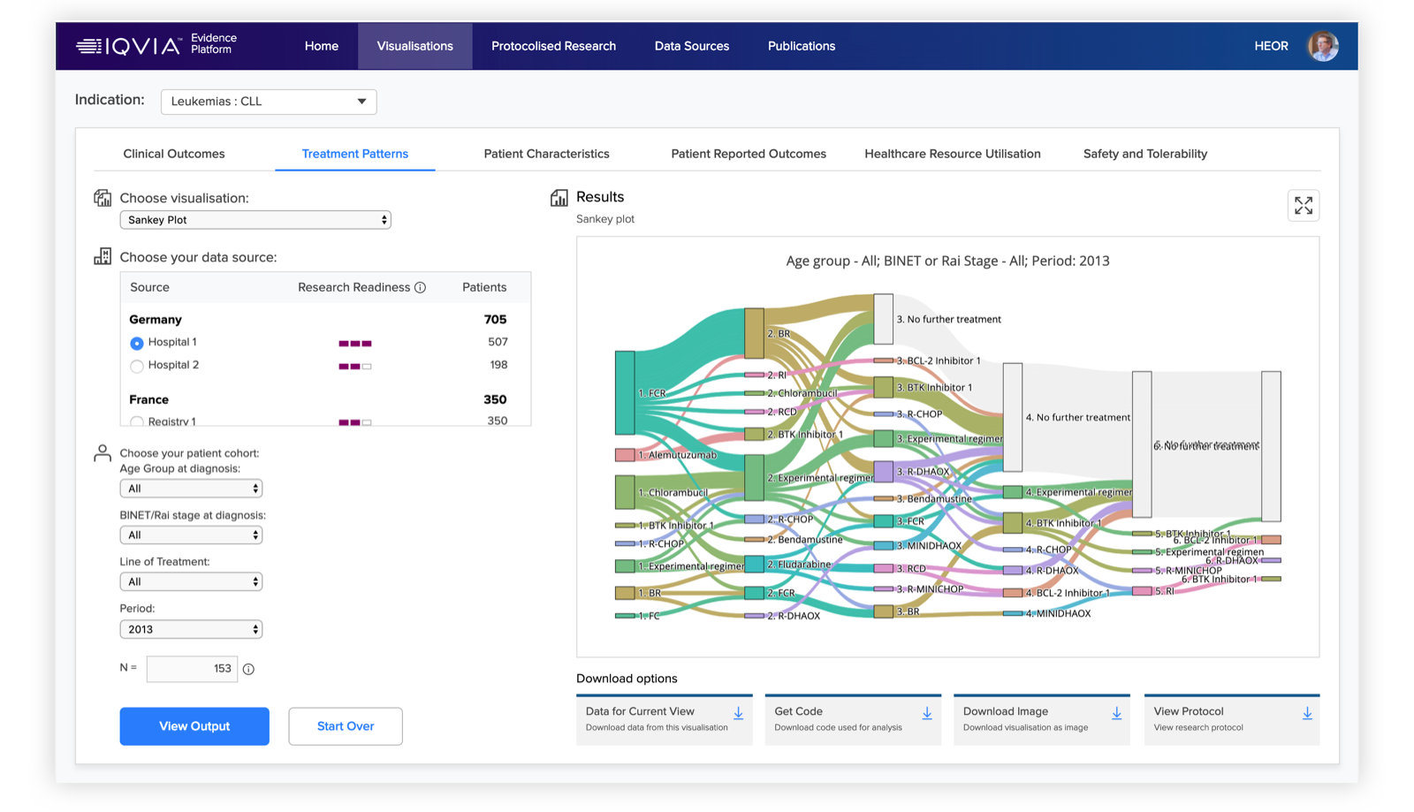Click the Get Code download arrow
Image resolution: width=1414 pixels, height=812 pixels.
(927, 713)
